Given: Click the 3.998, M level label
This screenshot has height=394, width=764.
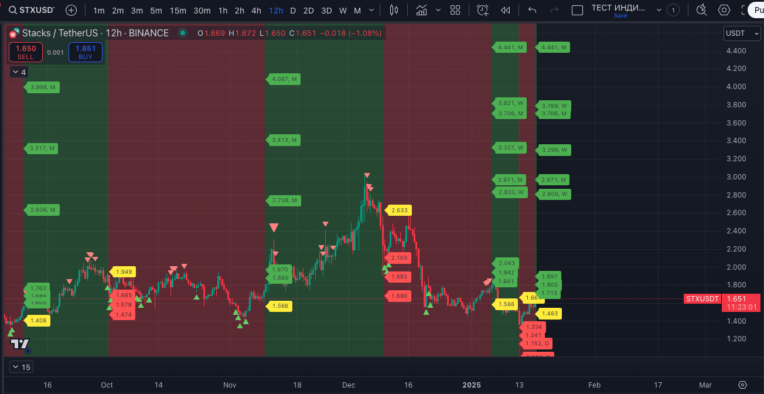Looking at the screenshot, I should point(42,87).
